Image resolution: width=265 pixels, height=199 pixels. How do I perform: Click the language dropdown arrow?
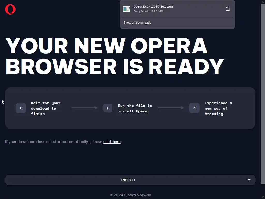click(249, 180)
